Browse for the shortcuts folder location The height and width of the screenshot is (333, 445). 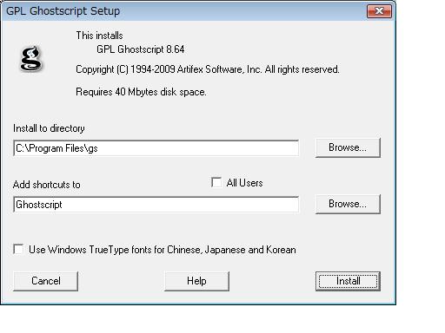pyautogui.click(x=348, y=204)
